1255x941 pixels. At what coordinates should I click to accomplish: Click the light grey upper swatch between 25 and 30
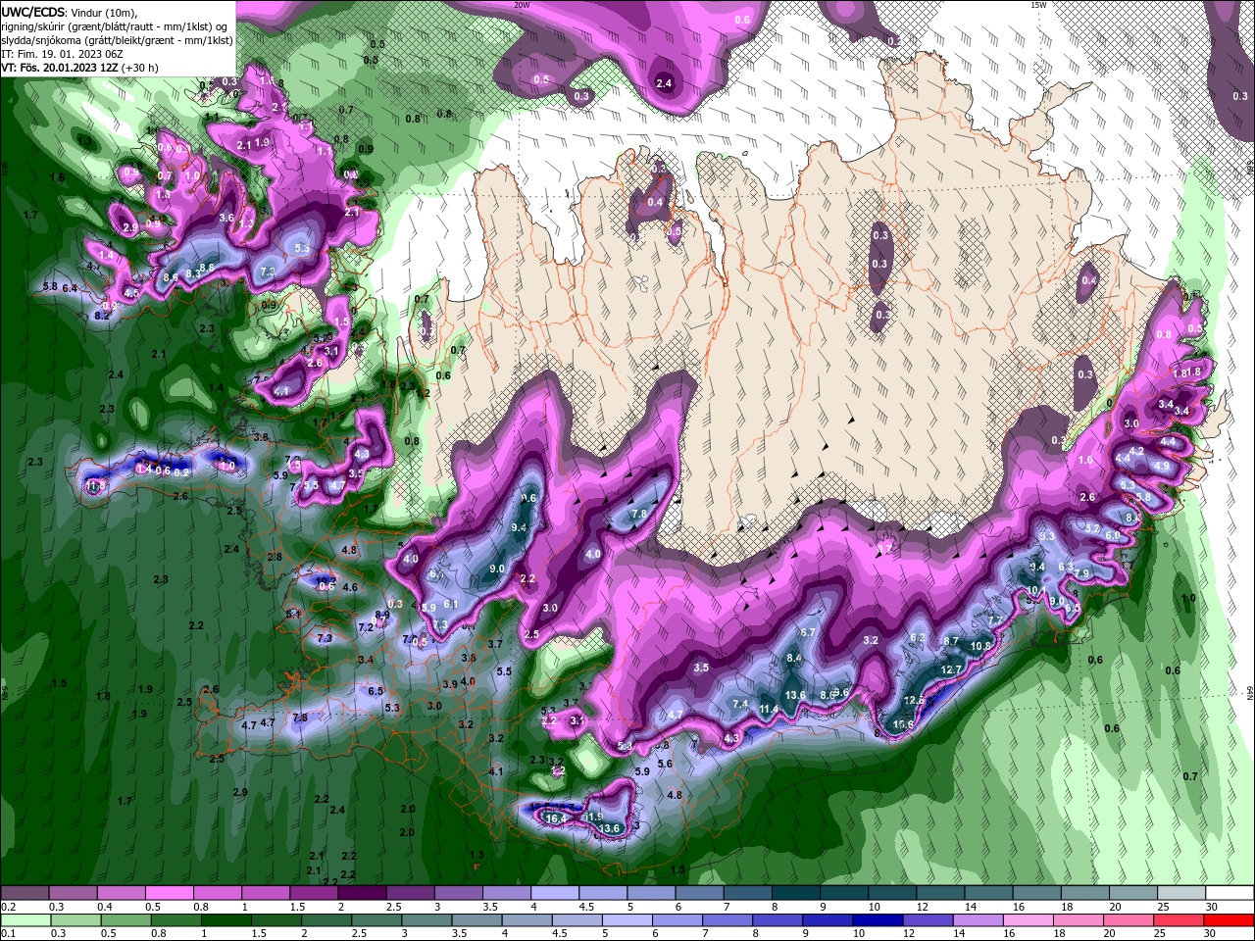click(x=1182, y=893)
